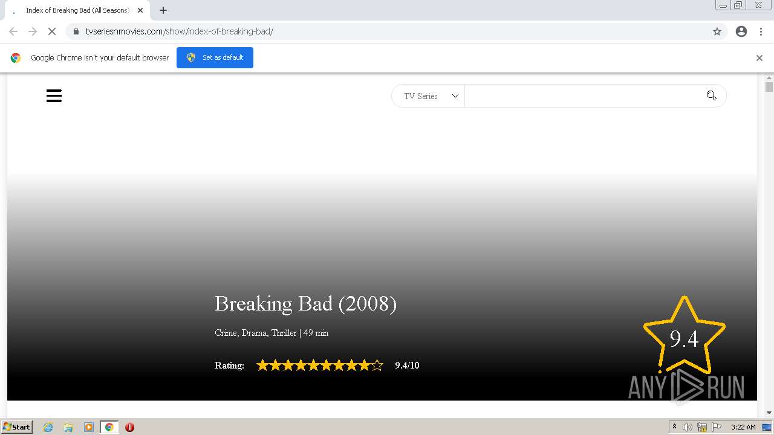Stop loading the page
Viewport: 774px width, 435px height.
[52, 31]
